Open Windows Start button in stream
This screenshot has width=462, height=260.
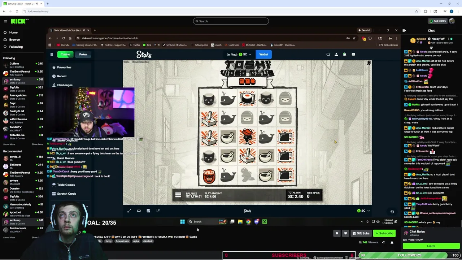click(182, 222)
